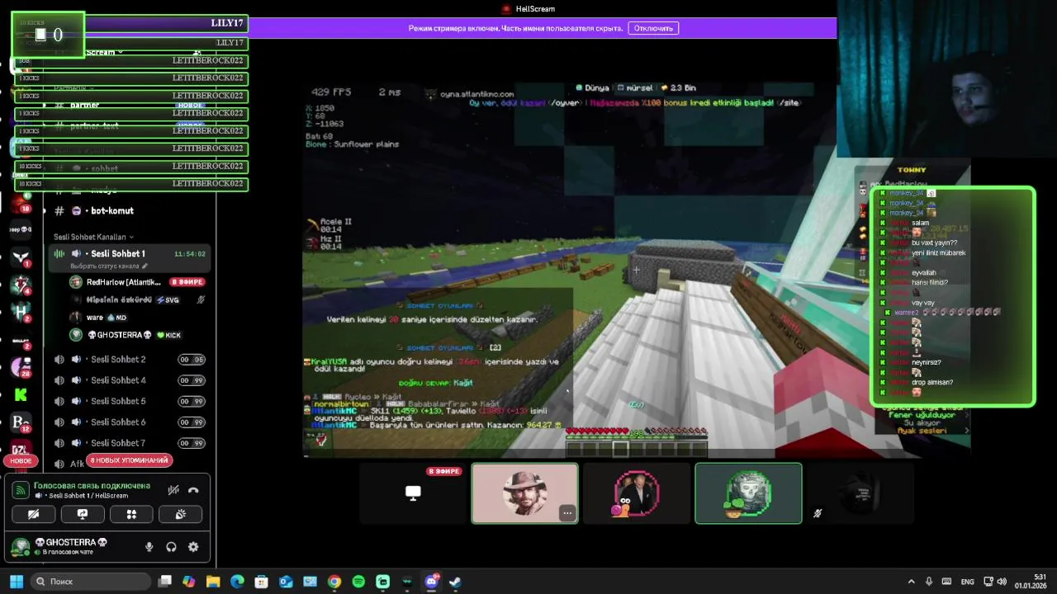Viewport: 1057px width, 594px height.
Task: Click the Поиск taskbar search box
Action: (91, 582)
